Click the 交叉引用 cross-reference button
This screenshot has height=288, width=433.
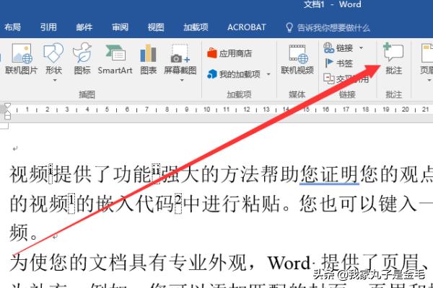click(346, 79)
